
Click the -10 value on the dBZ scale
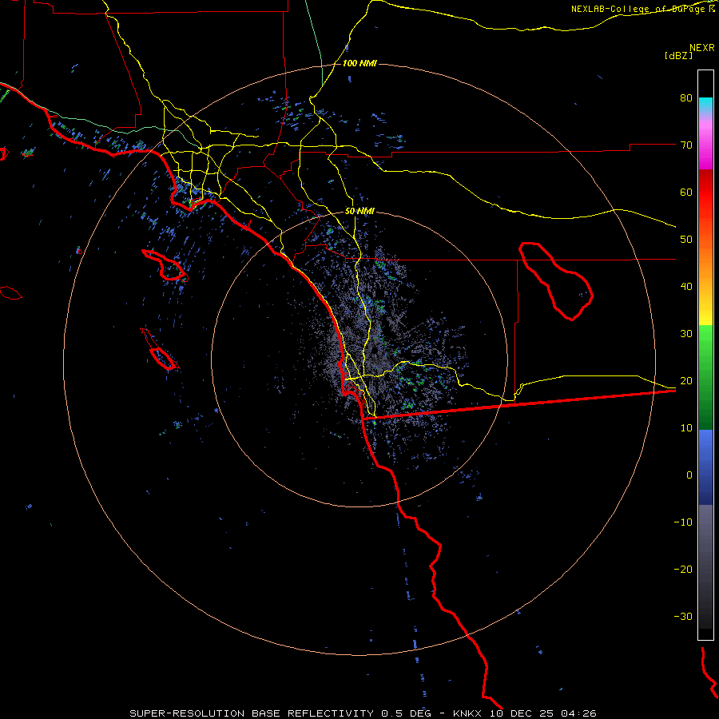pos(683,522)
